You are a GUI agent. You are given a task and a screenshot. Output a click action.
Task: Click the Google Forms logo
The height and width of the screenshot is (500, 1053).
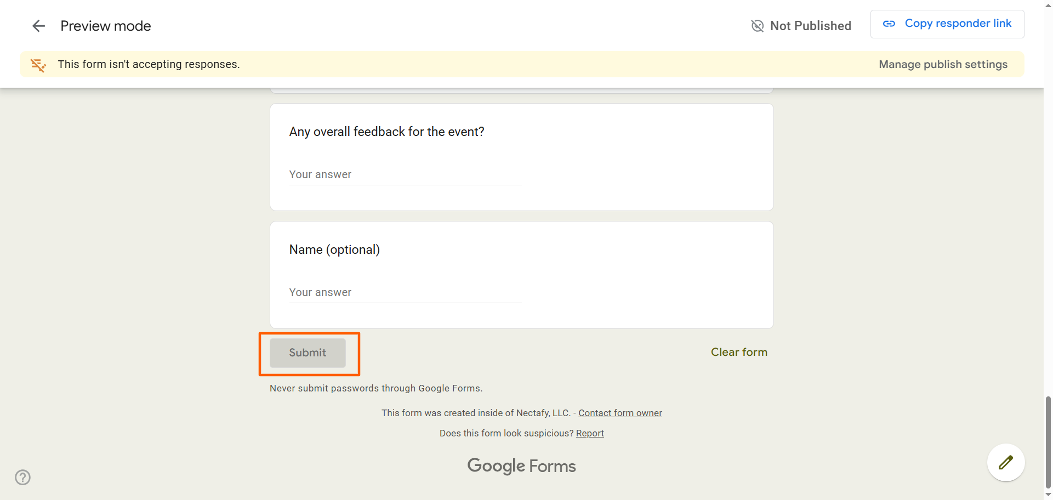[x=521, y=465]
